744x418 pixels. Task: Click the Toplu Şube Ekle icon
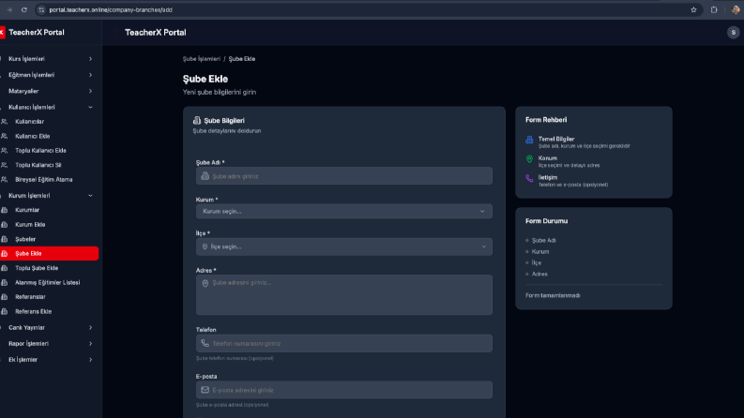click(x=5, y=268)
